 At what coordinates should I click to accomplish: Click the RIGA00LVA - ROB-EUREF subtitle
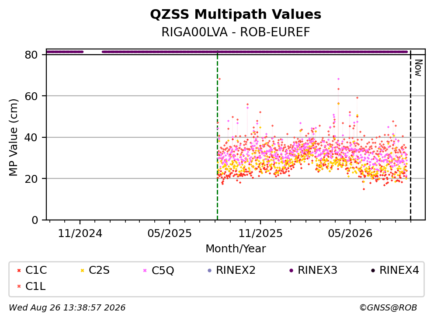[x=236, y=32]
